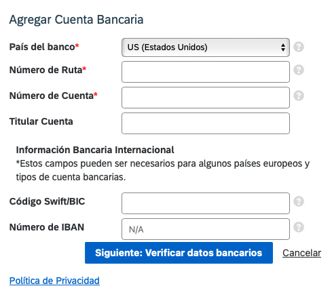Show help for Código Swift/BIC field

pyautogui.click(x=299, y=201)
